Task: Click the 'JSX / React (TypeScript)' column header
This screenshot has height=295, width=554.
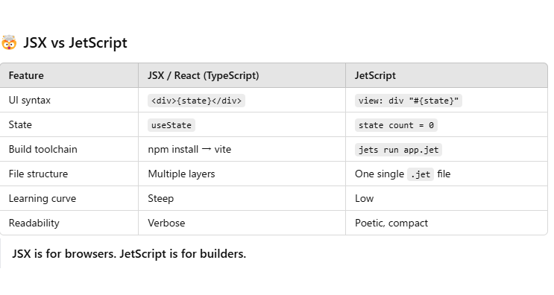Action: coord(204,75)
